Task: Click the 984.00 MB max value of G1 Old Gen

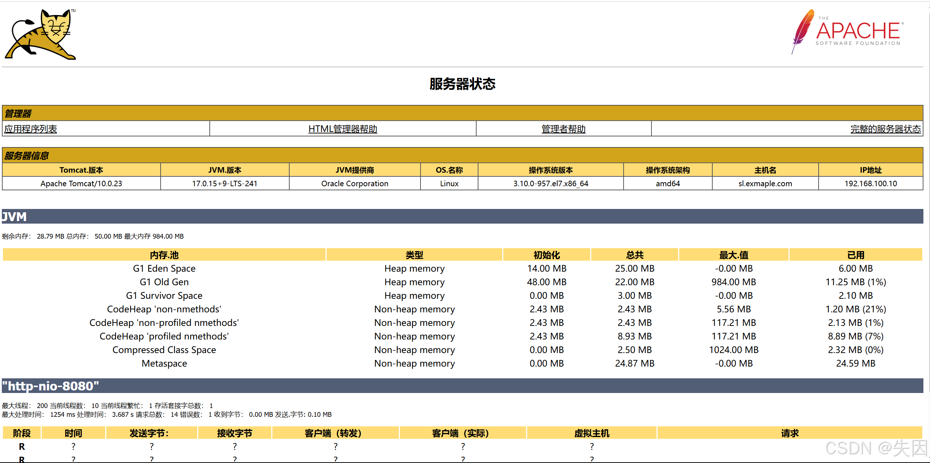Action: [734, 282]
